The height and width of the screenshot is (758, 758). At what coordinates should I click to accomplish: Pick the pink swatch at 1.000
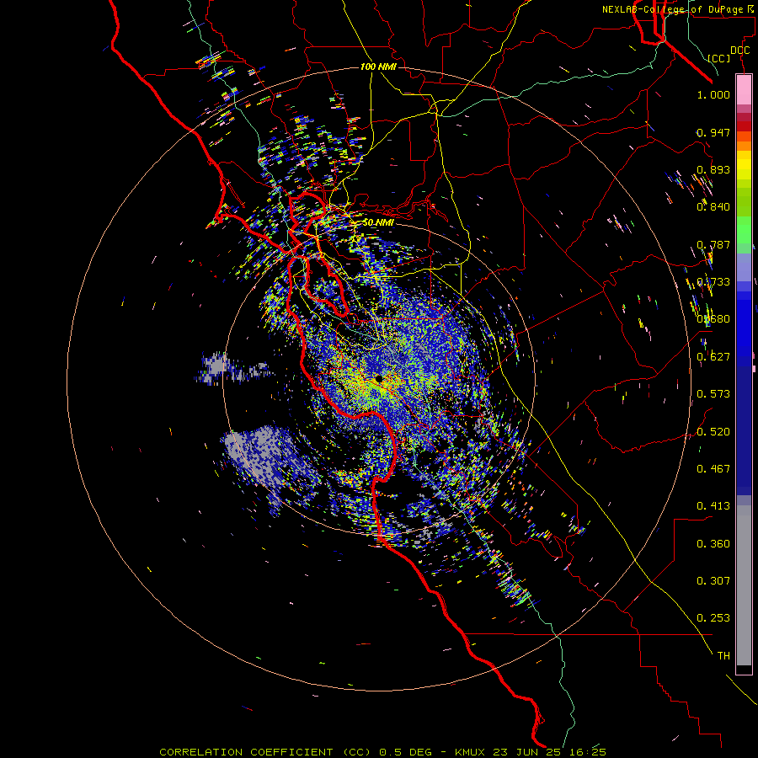(x=744, y=89)
